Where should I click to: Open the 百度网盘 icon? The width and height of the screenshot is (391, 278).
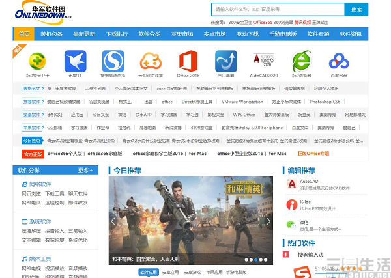click(339, 61)
